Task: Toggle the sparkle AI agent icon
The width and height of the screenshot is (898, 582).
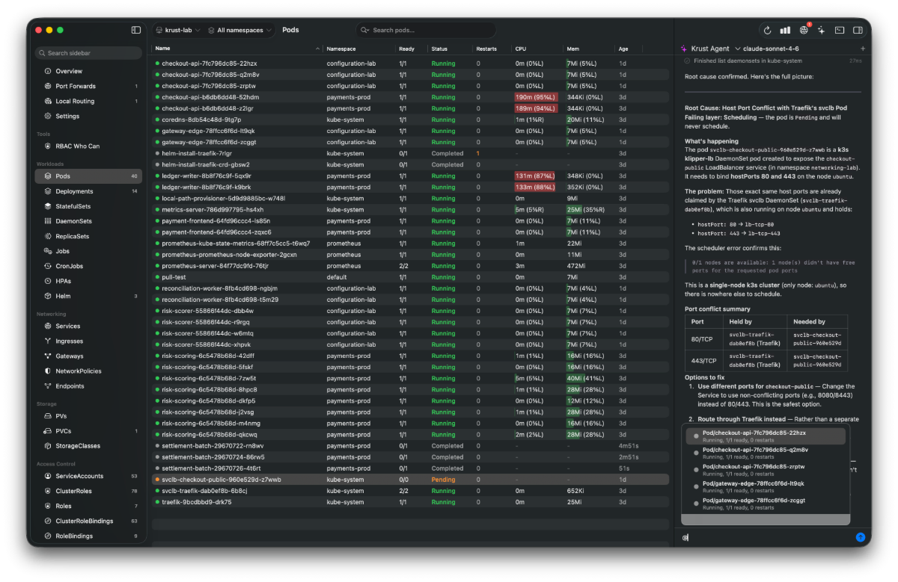Action: point(822,31)
